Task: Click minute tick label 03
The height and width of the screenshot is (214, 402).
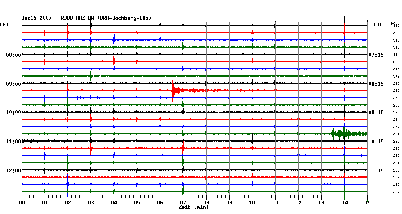Action: point(91,203)
